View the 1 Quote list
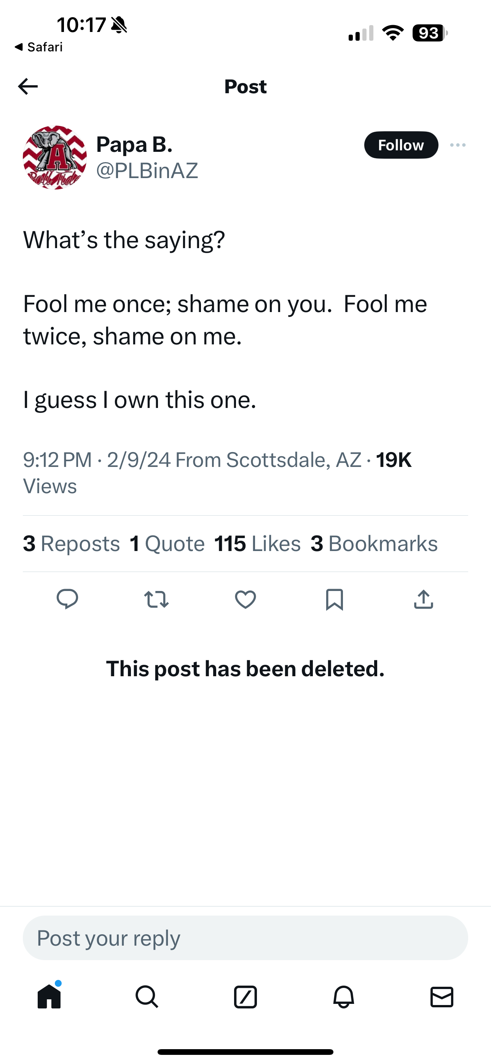The image size is (491, 1064). [x=167, y=543]
